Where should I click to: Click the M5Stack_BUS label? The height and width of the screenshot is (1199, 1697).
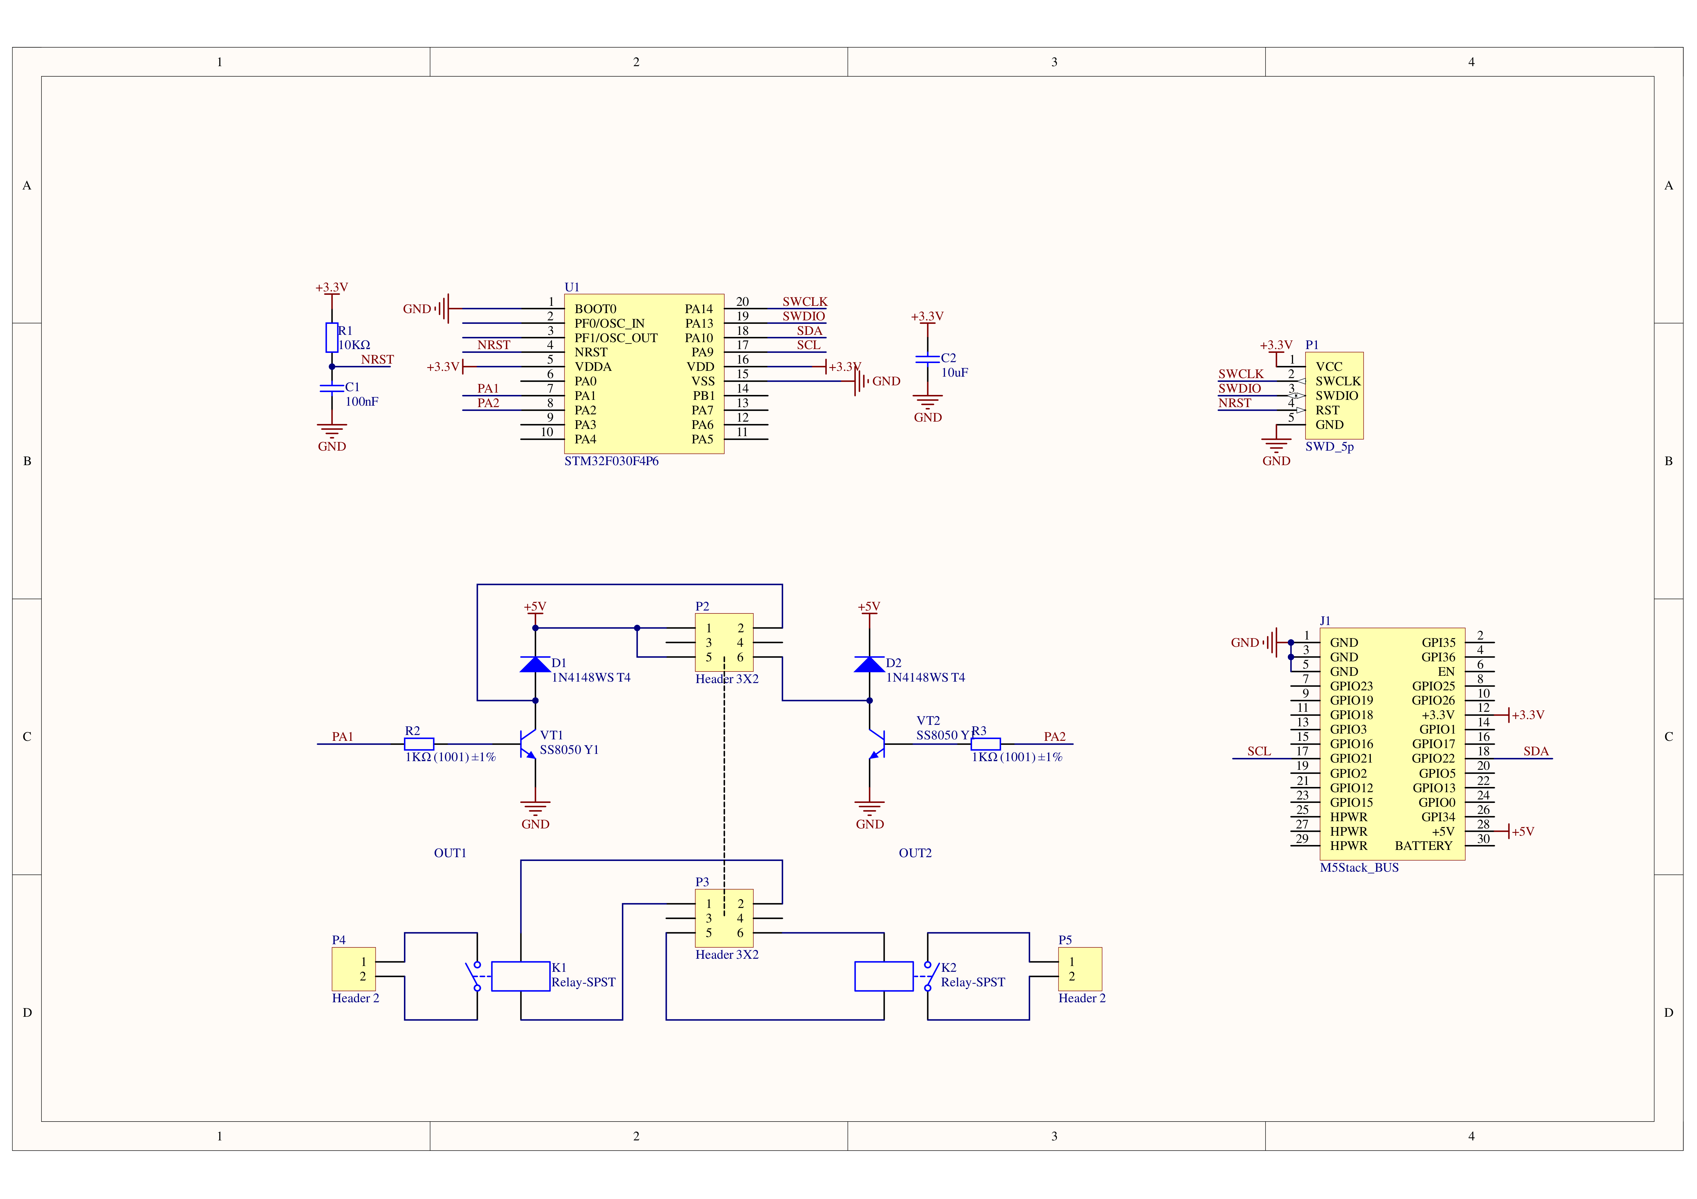click(1359, 868)
